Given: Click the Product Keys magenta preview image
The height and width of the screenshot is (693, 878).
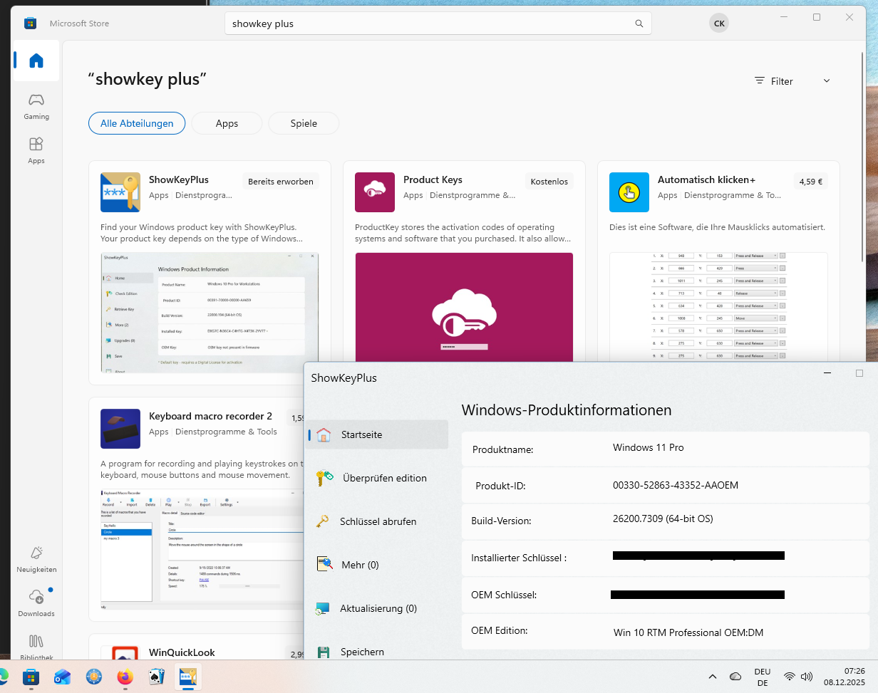Looking at the screenshot, I should coord(464,307).
